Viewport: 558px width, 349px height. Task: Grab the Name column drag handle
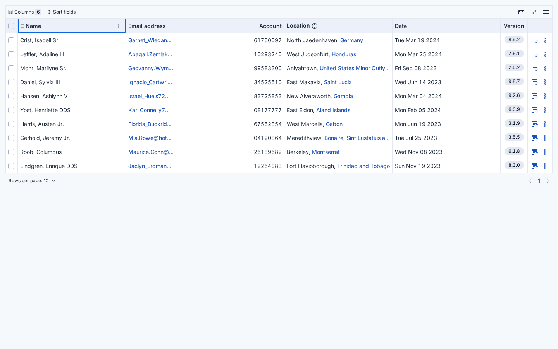click(22, 26)
